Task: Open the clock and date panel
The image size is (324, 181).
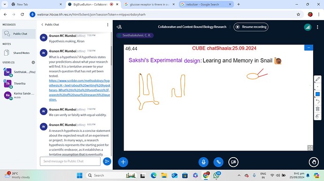Action: point(297,175)
